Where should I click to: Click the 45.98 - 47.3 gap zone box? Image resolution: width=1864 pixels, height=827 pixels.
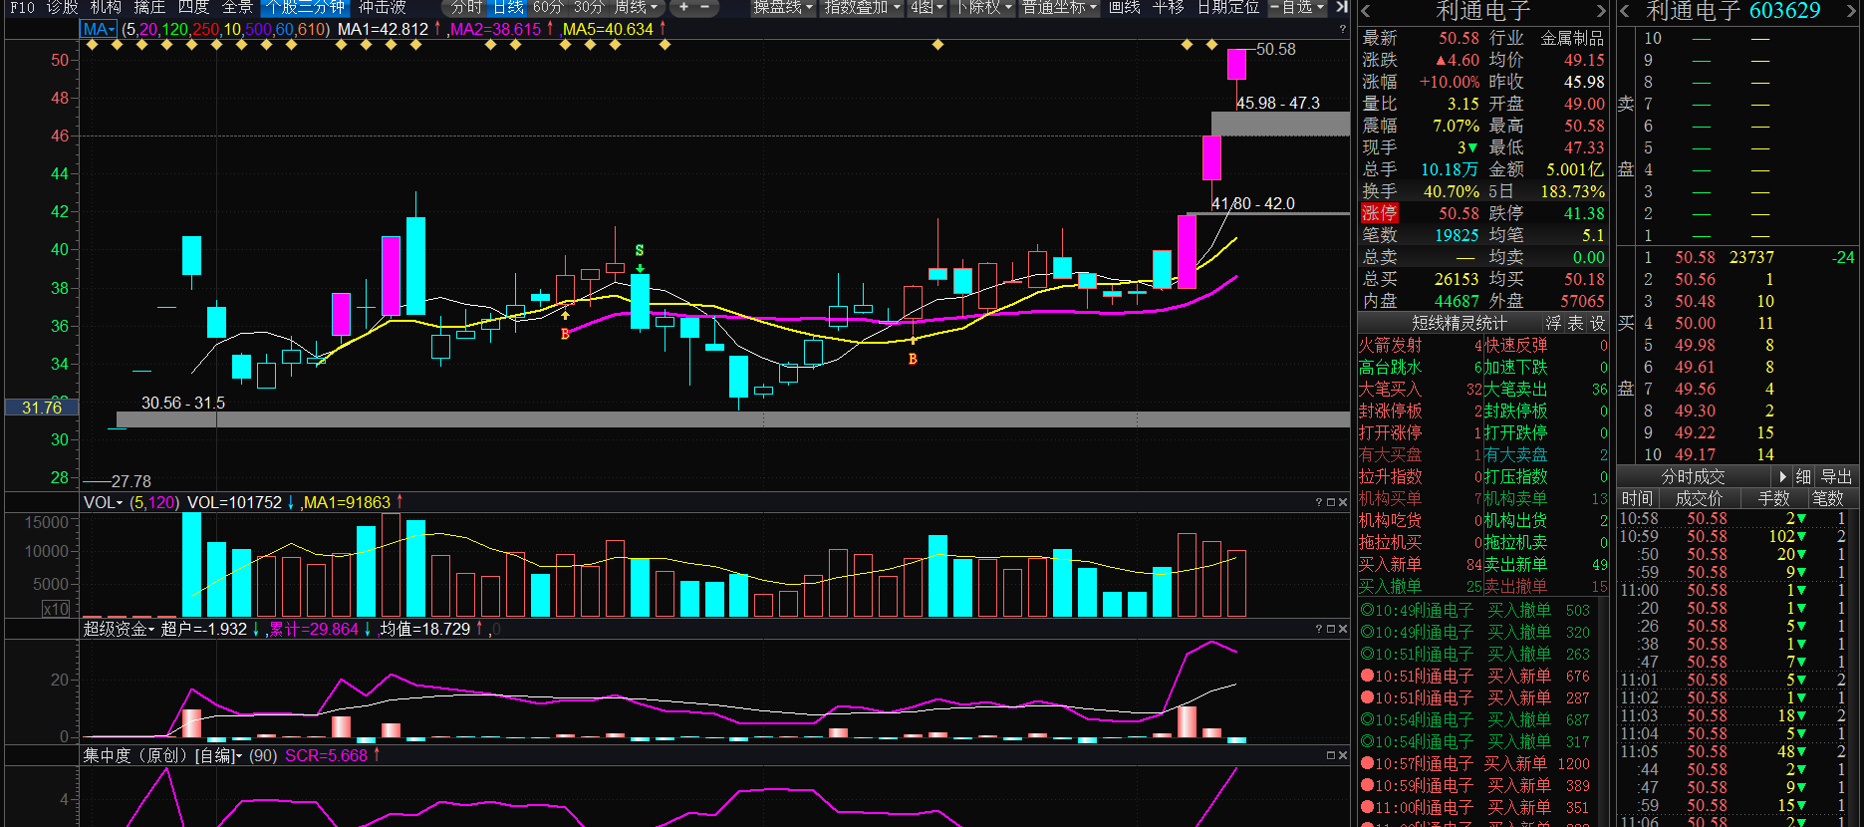tap(1280, 124)
